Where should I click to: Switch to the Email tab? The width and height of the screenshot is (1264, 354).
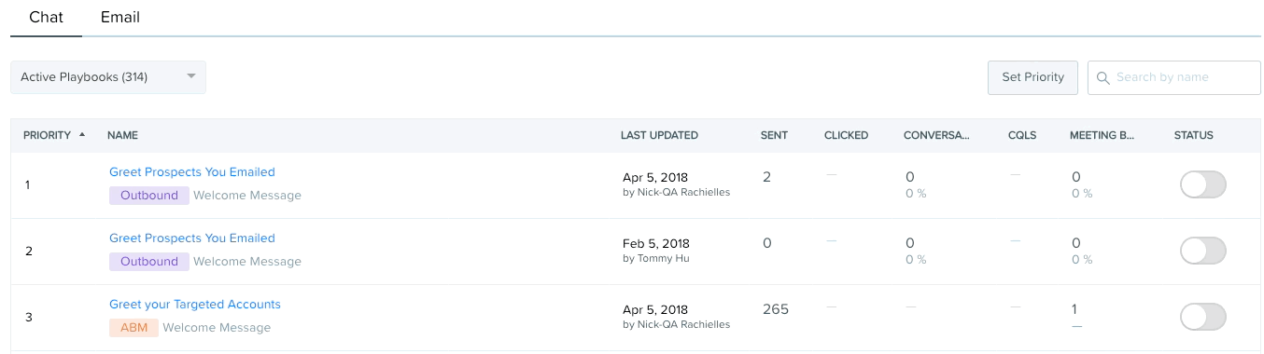pyautogui.click(x=120, y=18)
